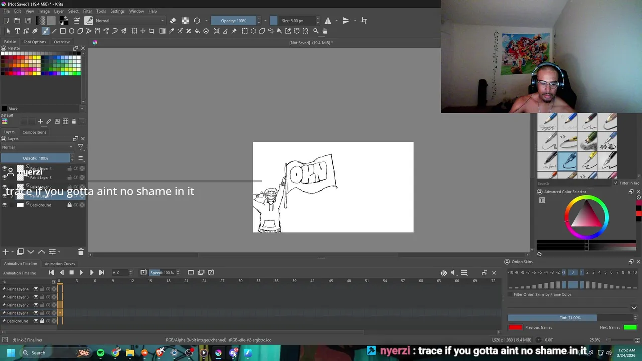642x361 pixels.
Task: Switch to the Compositions tab
Action: tap(34, 132)
